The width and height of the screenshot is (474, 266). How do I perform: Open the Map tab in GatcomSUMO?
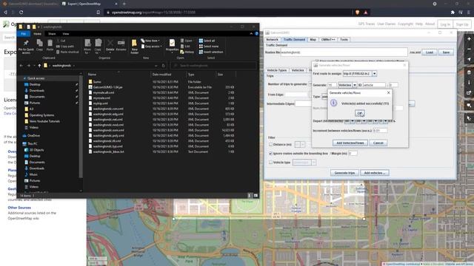click(313, 39)
